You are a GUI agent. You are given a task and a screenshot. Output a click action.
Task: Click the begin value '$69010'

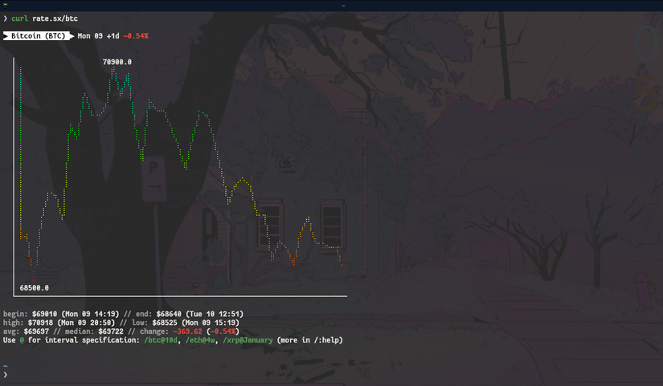pos(44,315)
